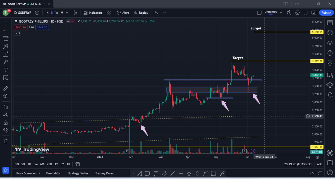The image size is (335, 179).
Task: Open the Watchlist panel in right sidebar
Action: tap(329, 23)
